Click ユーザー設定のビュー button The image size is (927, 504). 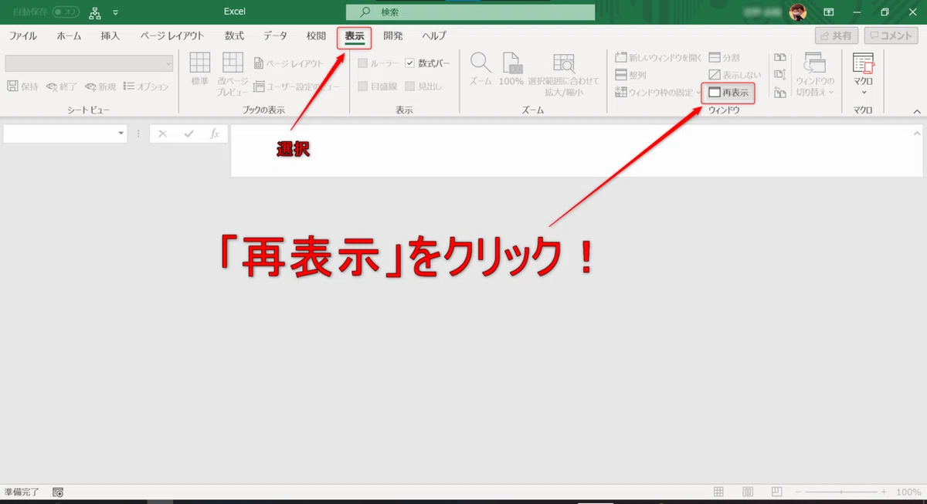297,86
